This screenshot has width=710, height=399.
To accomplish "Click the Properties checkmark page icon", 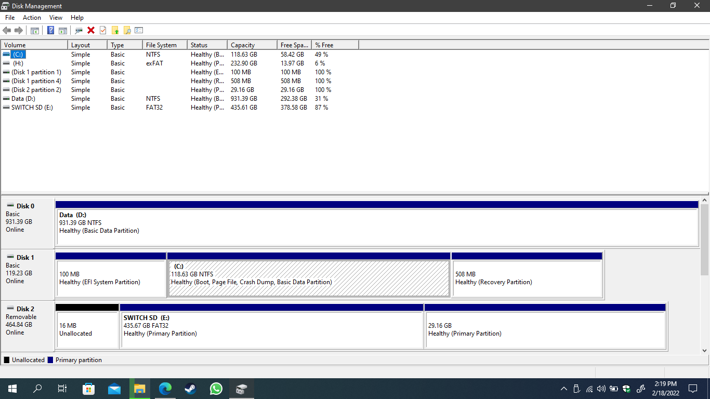I will point(103,30).
